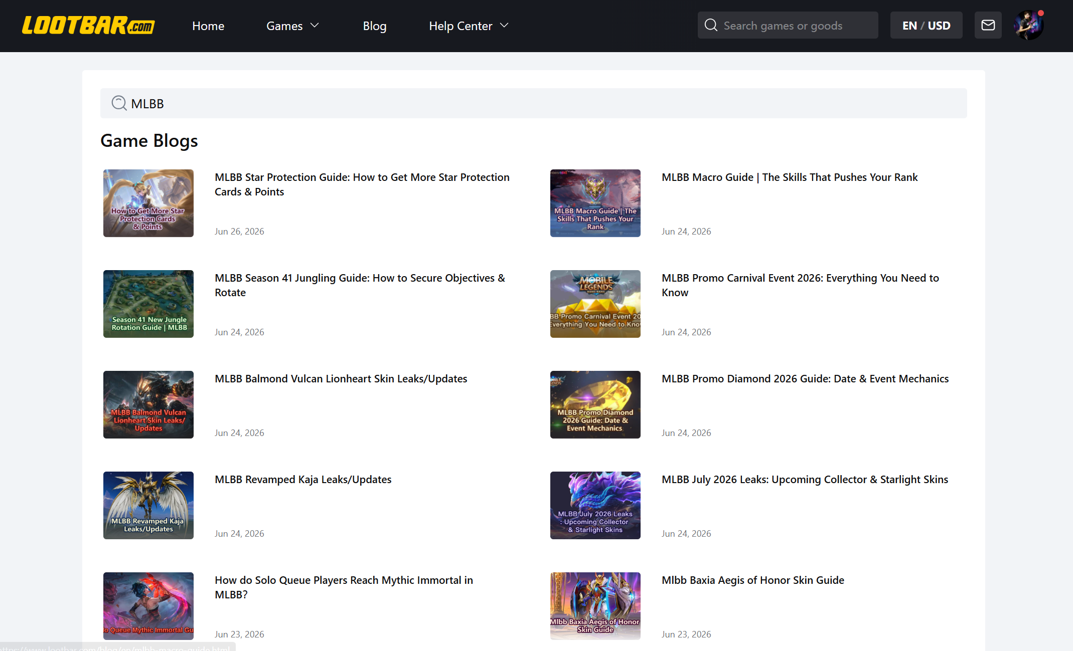Click the Solo Queue Mythic Immortal thumbnail

pos(148,606)
